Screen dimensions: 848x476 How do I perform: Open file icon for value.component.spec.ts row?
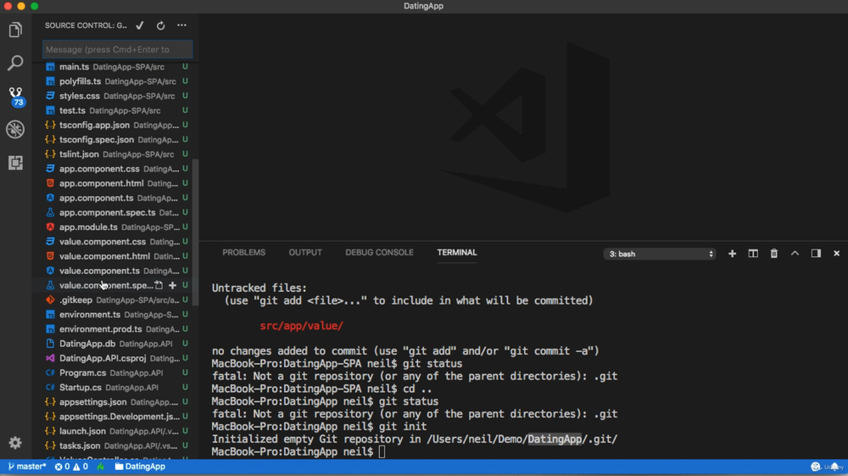(x=159, y=285)
